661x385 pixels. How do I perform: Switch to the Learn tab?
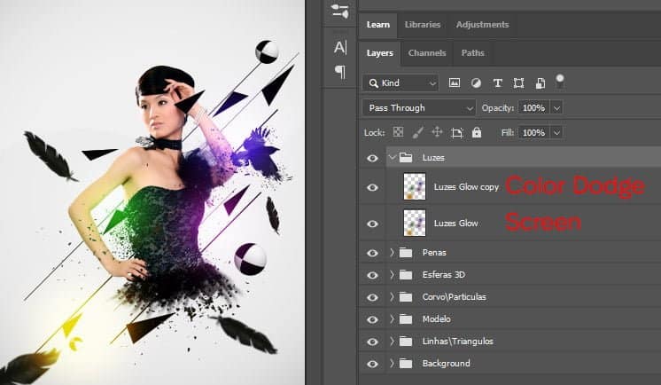pos(378,25)
